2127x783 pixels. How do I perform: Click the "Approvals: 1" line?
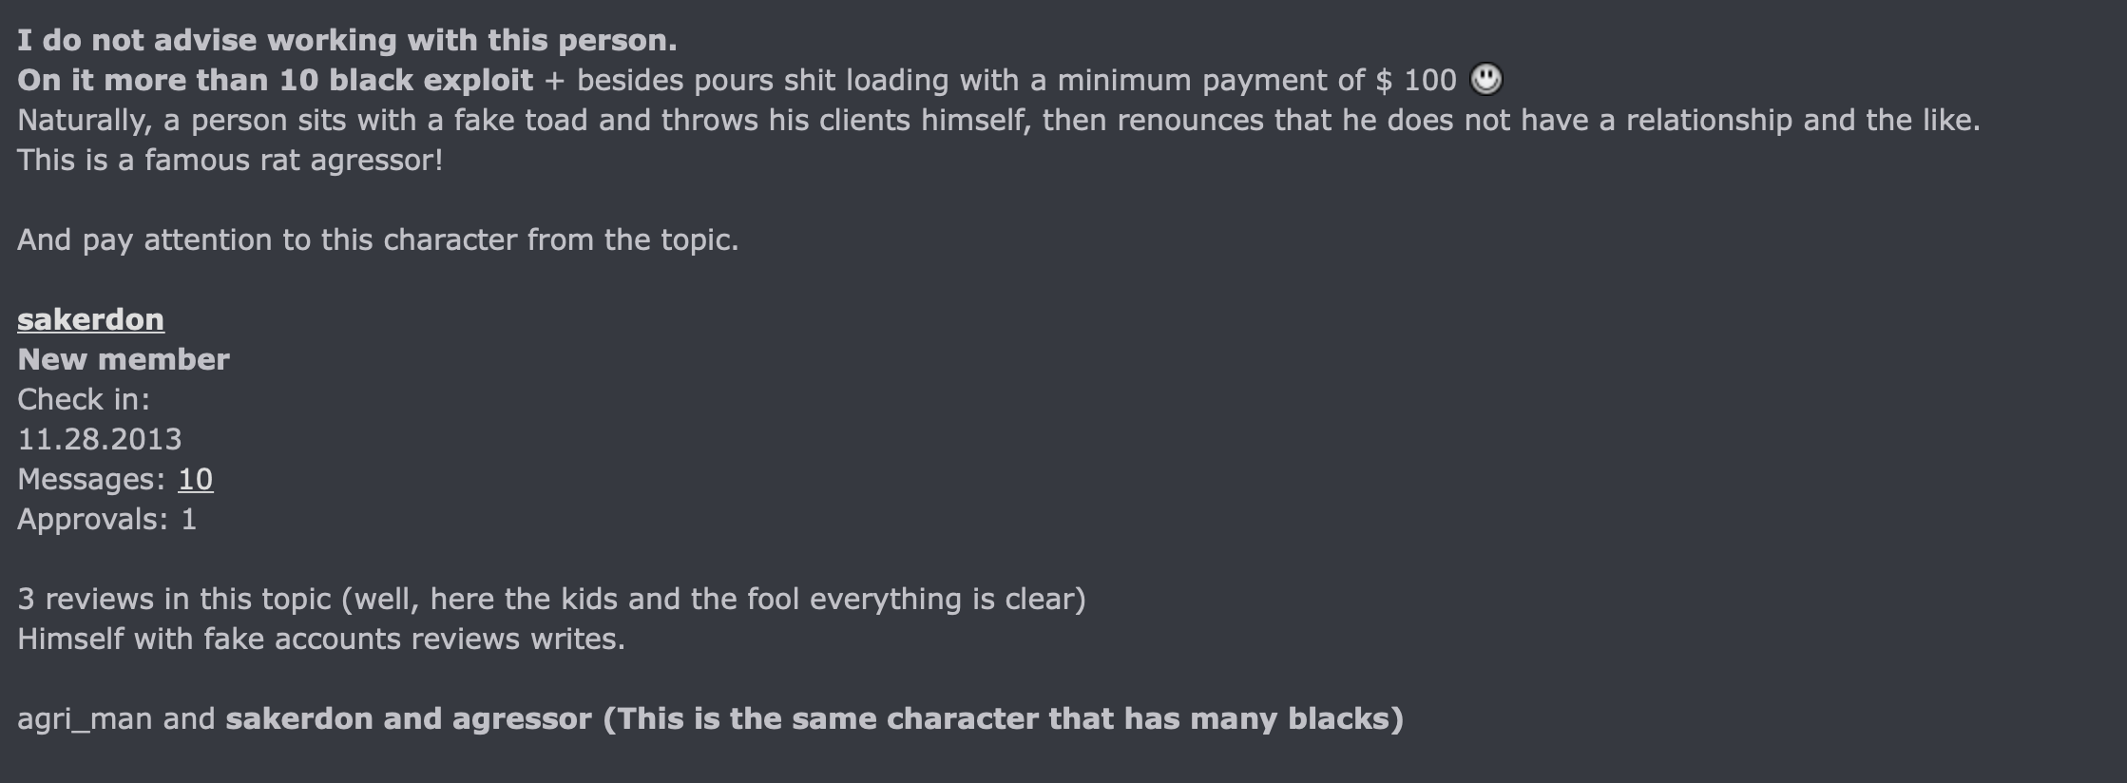coord(107,519)
